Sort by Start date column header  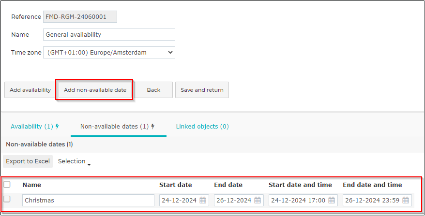(x=176, y=185)
